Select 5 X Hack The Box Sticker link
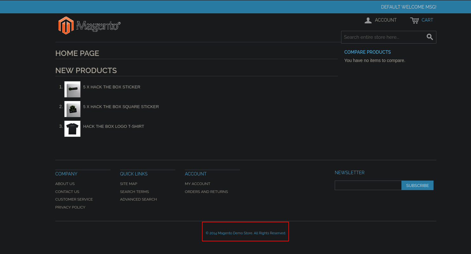 point(111,87)
